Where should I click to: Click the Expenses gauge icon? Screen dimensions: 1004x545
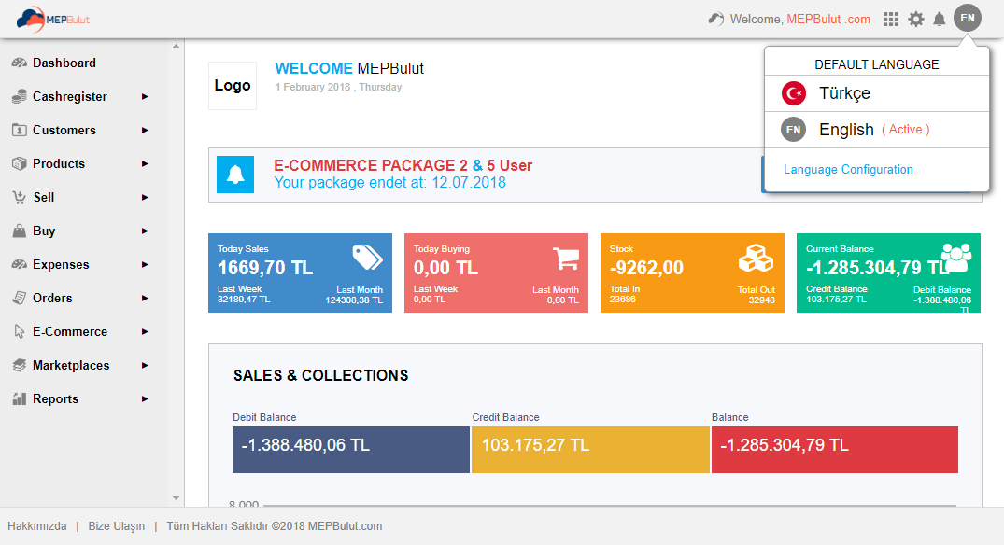coord(20,264)
